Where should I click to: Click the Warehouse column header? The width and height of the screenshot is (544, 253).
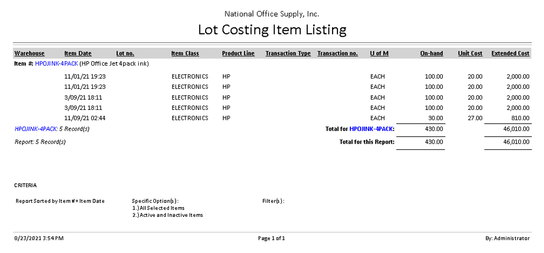point(29,53)
